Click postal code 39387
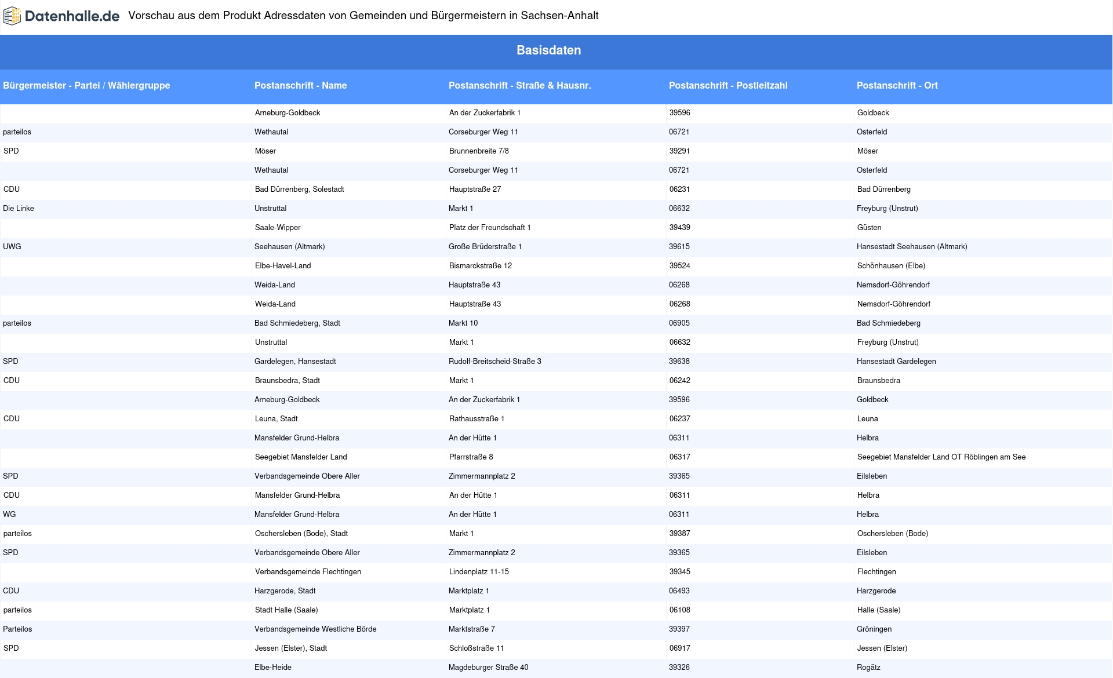This screenshot has width=1113, height=678. (x=680, y=534)
